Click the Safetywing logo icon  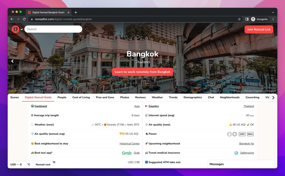tap(236, 153)
